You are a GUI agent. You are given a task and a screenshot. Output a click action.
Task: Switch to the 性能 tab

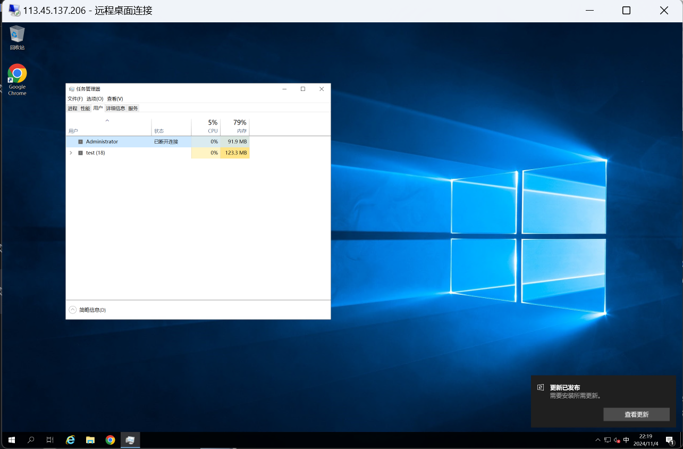click(85, 108)
